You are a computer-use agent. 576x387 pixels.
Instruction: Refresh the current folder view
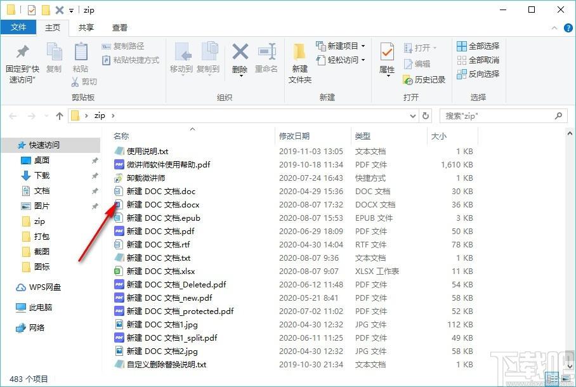tap(426, 116)
